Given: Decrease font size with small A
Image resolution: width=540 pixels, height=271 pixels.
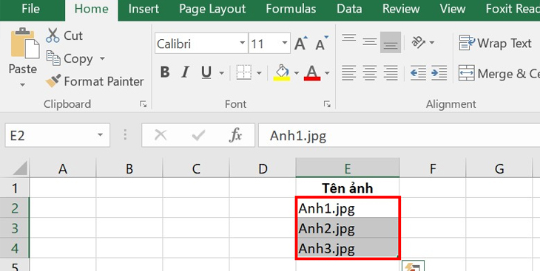Looking at the screenshot, I should [x=322, y=44].
